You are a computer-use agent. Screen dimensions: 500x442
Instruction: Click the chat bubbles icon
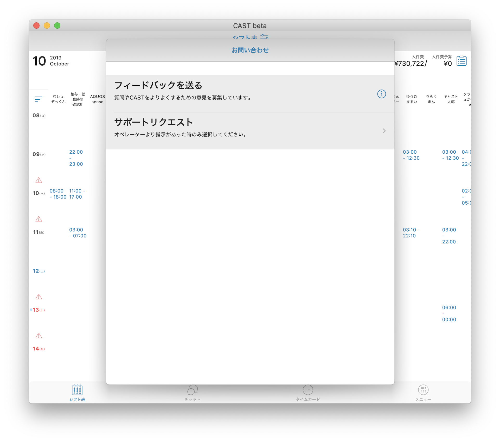[x=193, y=390]
